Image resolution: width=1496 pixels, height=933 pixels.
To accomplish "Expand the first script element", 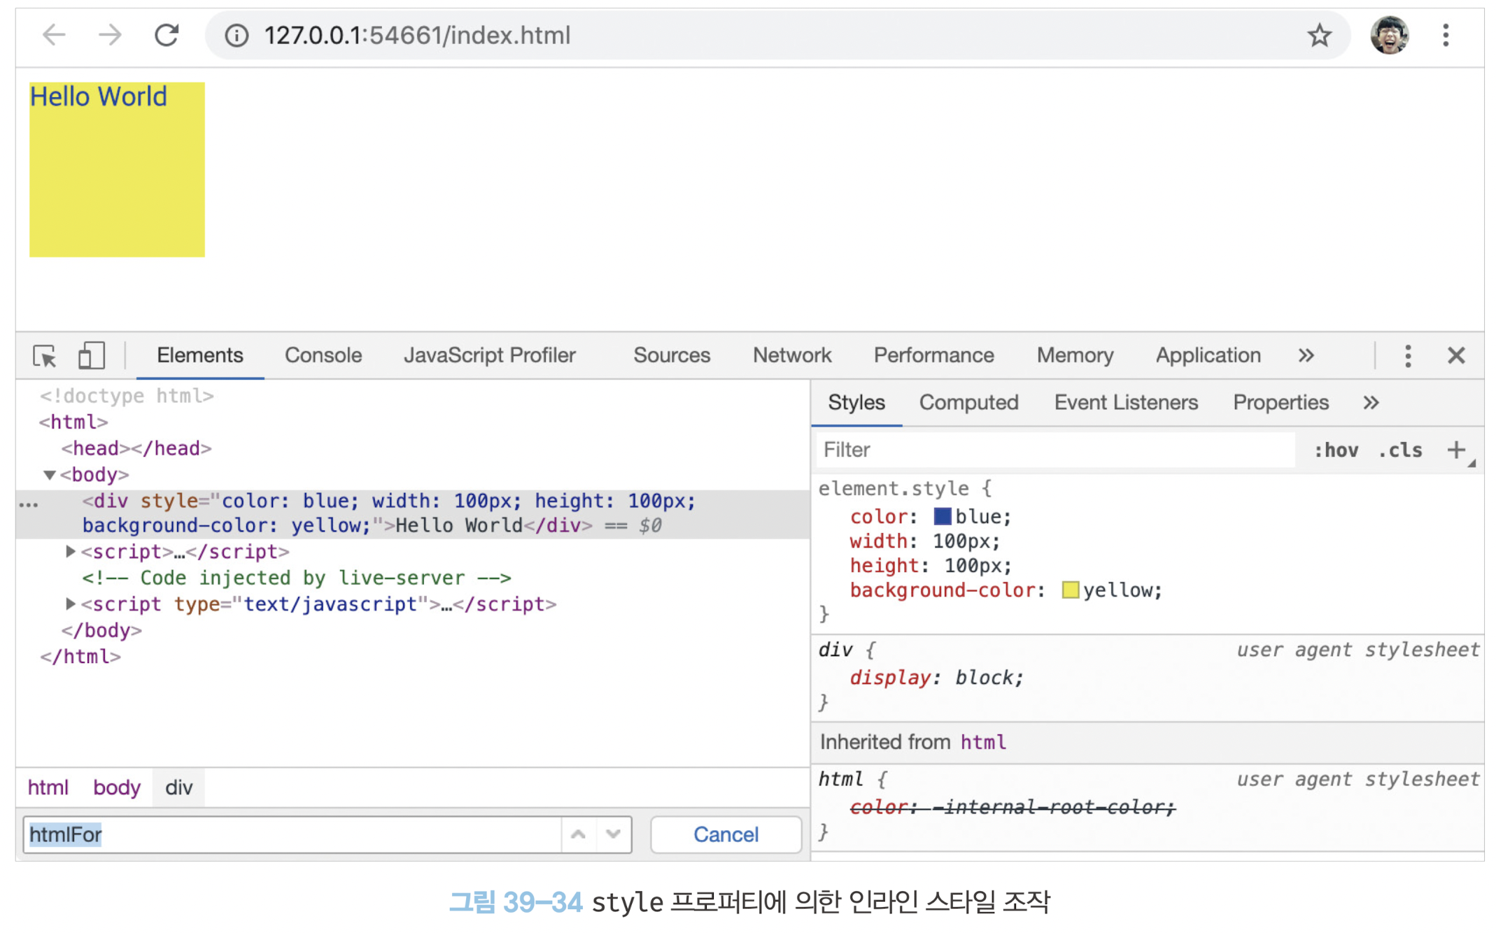I will click(70, 552).
